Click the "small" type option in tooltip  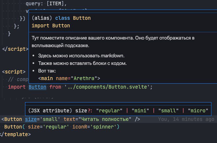pyautogui.click(x=168, y=110)
